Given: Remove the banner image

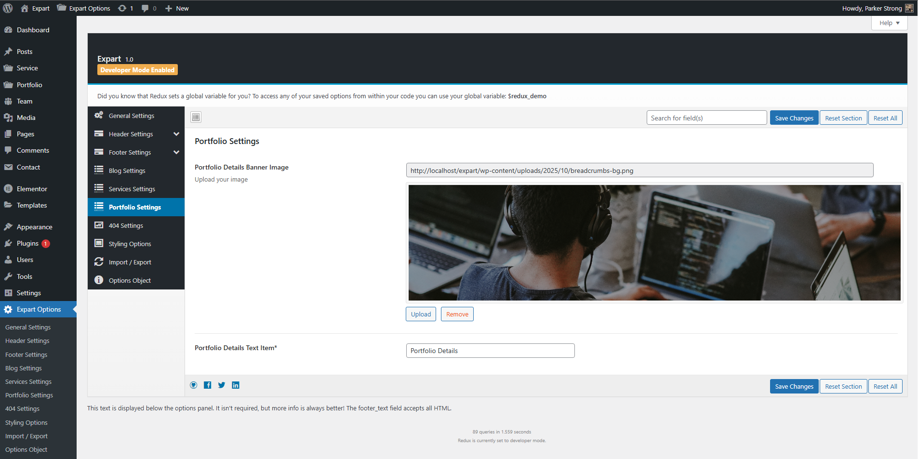Looking at the screenshot, I should 457,314.
